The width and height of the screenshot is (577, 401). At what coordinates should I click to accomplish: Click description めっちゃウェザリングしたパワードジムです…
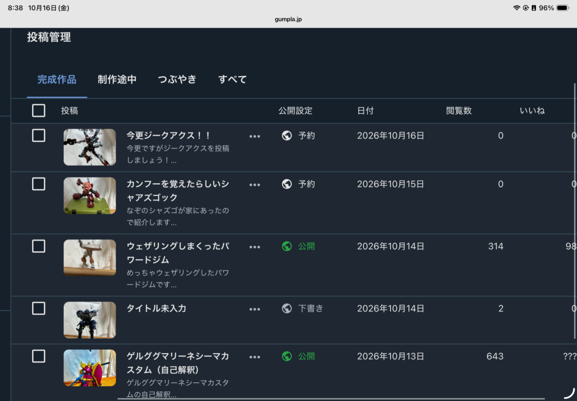[177, 278]
